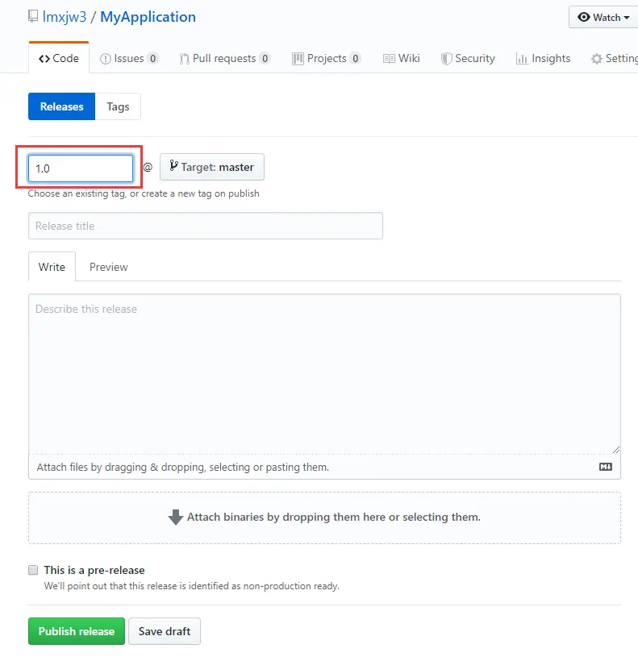The width and height of the screenshot is (638, 661).
Task: Switch to the Tags view
Action: (x=118, y=106)
